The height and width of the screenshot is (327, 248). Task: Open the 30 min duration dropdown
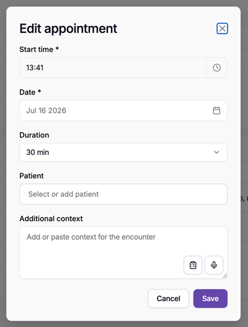pyautogui.click(x=123, y=152)
